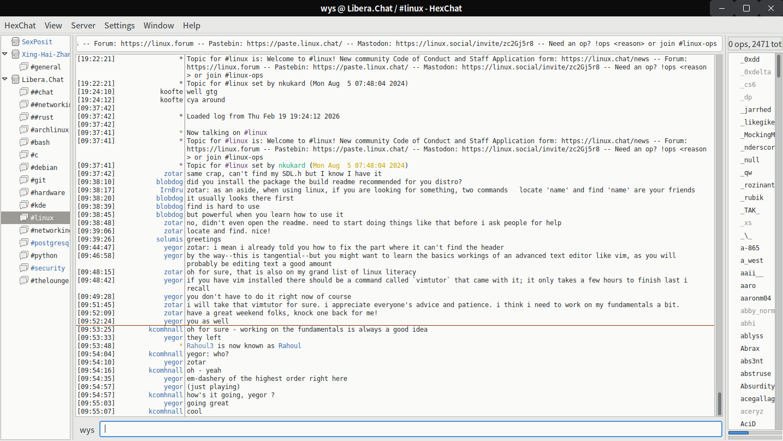The height and width of the screenshot is (441, 783).
Task: Click the Libera.Chat server icon
Action: coord(14,79)
